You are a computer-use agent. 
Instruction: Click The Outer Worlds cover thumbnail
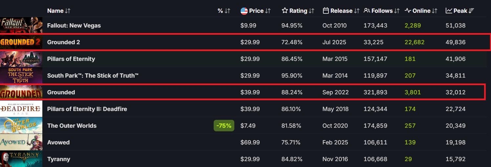[21, 126]
